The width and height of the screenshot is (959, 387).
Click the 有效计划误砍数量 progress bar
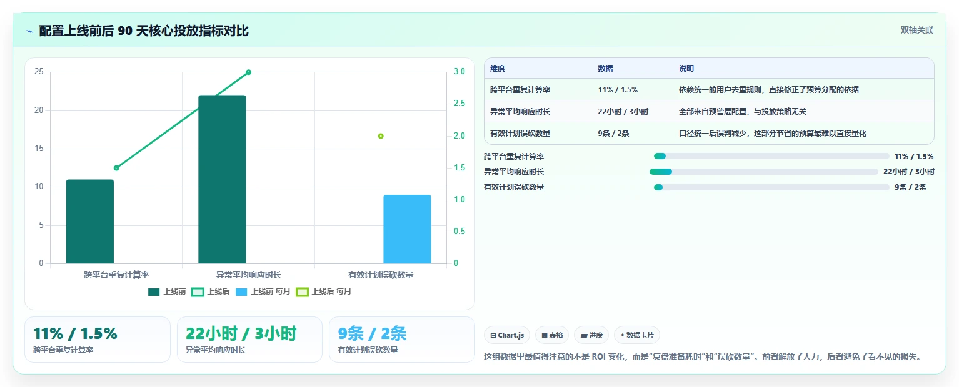771,187
